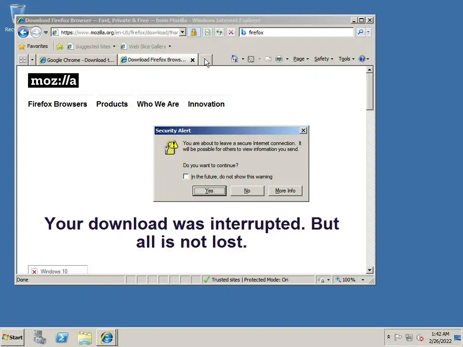
Task: Open the Quick Tabs grid icon
Action: pos(23,60)
